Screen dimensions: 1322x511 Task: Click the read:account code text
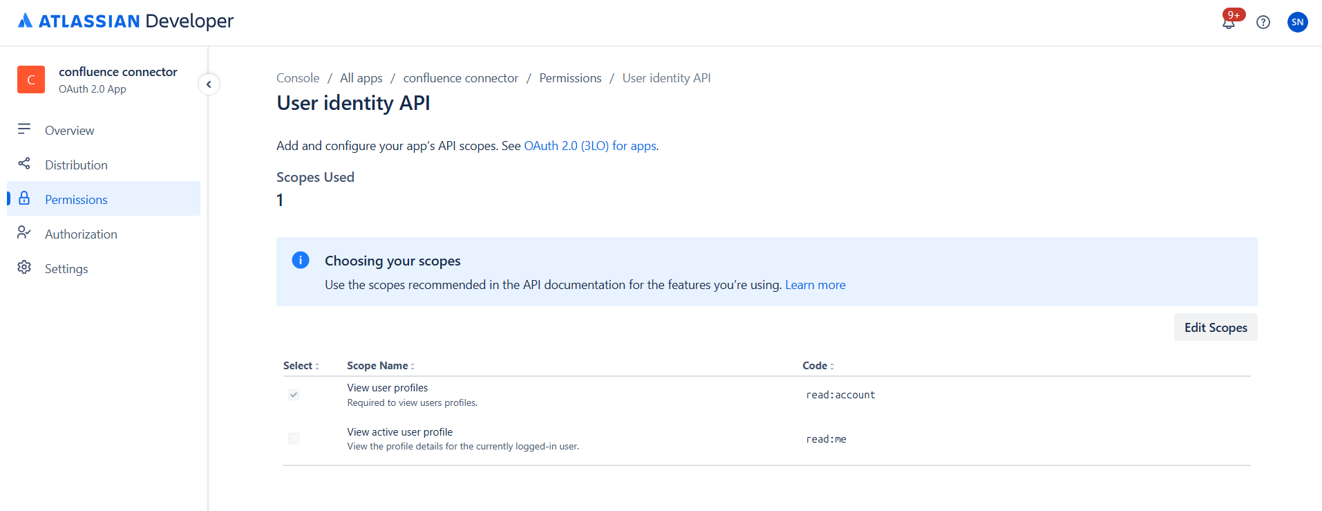tap(840, 395)
